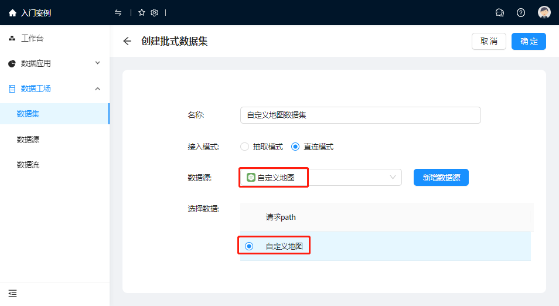Collapse the sidebar with bottom-left icon
This screenshot has height=306, width=559.
point(12,293)
